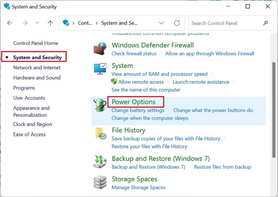The height and width of the screenshot is (197, 278).
Task: Open User Accounts category
Action: pos(29,98)
